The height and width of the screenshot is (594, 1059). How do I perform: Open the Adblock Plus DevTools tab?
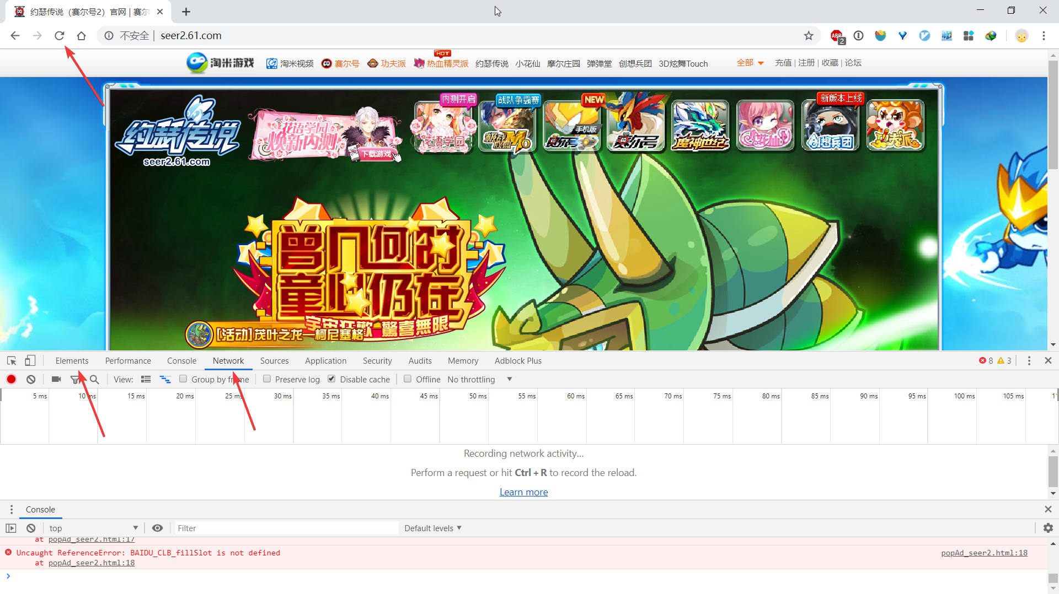[518, 360]
